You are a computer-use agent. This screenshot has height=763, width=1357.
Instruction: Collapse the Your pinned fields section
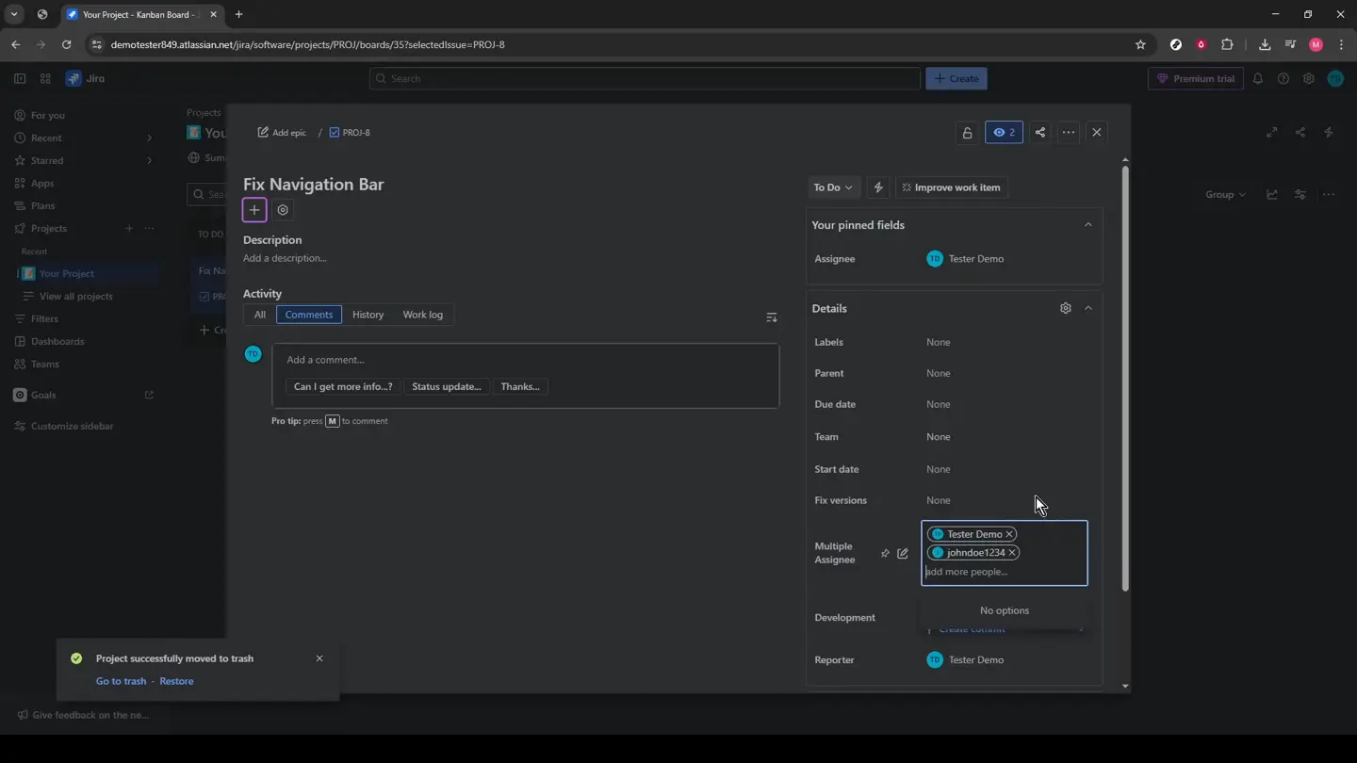(x=1088, y=225)
